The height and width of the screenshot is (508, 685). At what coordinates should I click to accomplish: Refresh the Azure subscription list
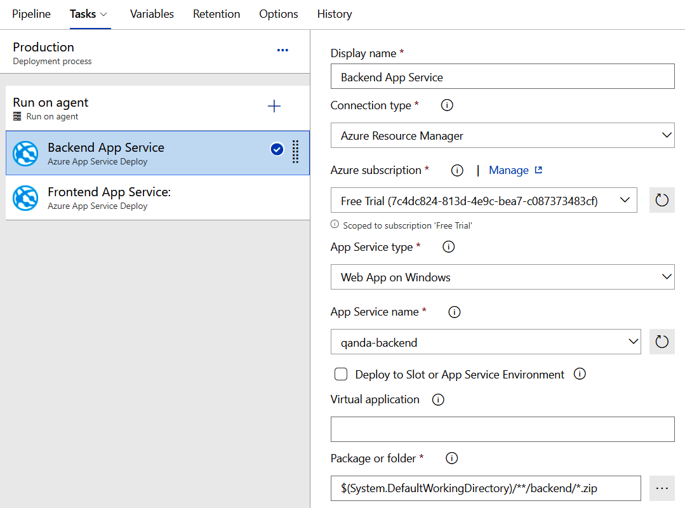662,201
